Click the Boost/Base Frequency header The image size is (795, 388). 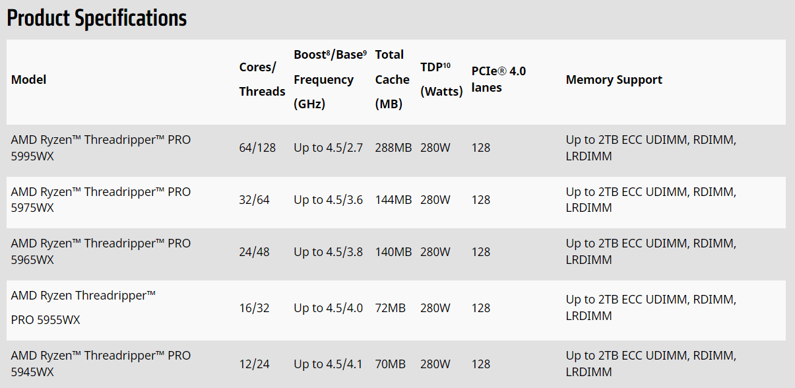pos(329,79)
